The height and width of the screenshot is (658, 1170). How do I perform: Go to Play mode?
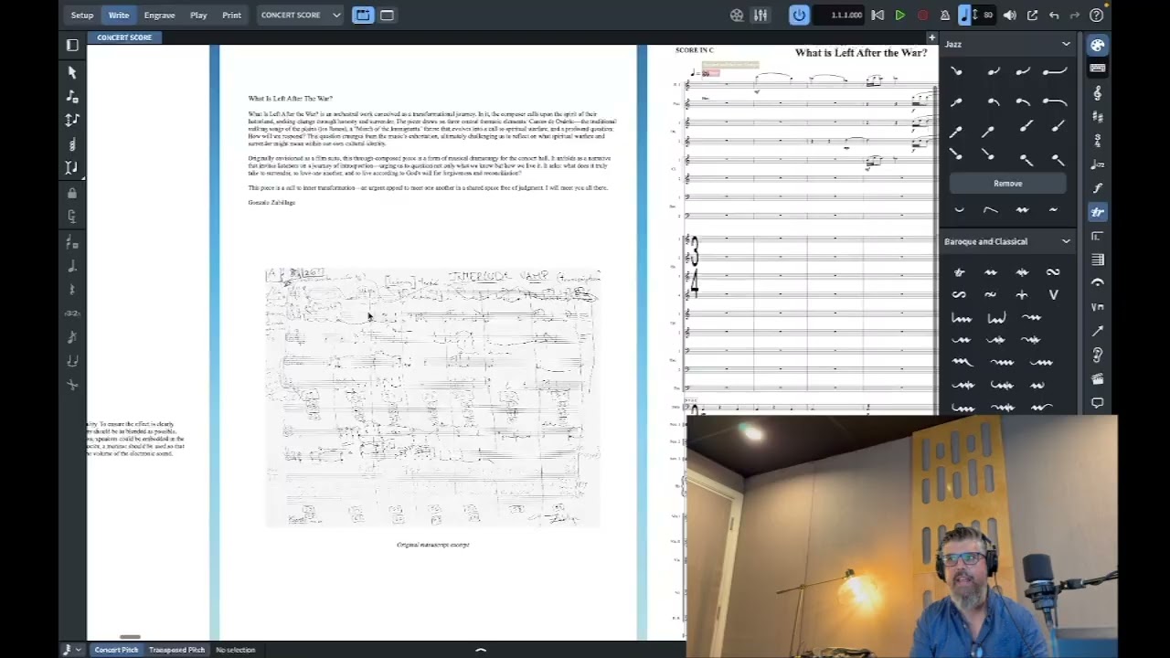(x=198, y=15)
